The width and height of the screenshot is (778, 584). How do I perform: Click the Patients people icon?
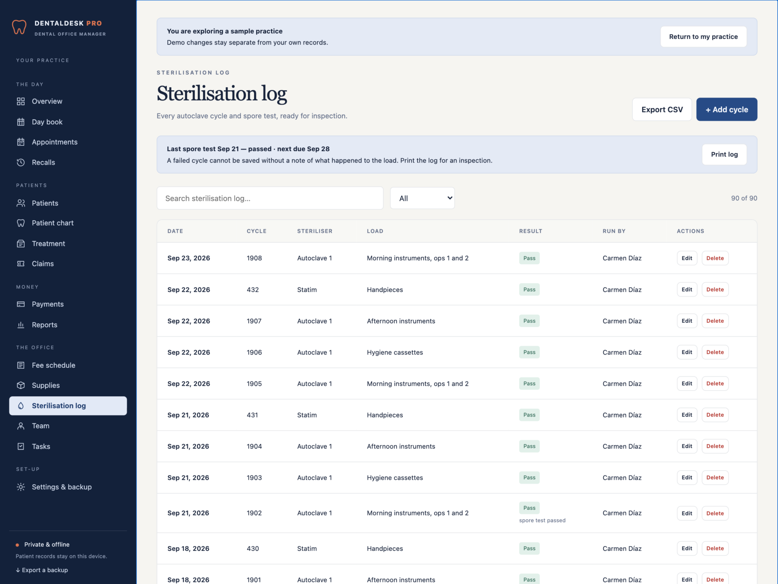pos(21,203)
